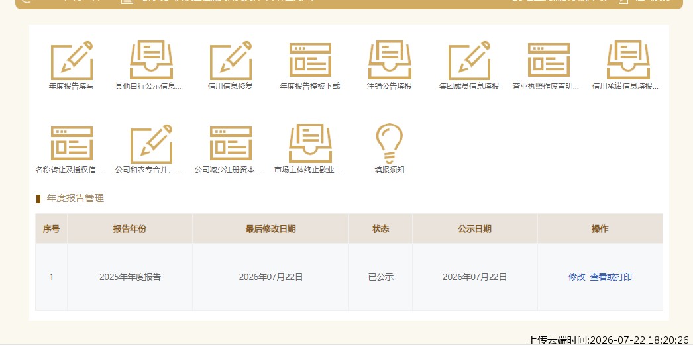Select 市场主体终止歇业 icon
The image size is (693, 349).
(x=310, y=144)
